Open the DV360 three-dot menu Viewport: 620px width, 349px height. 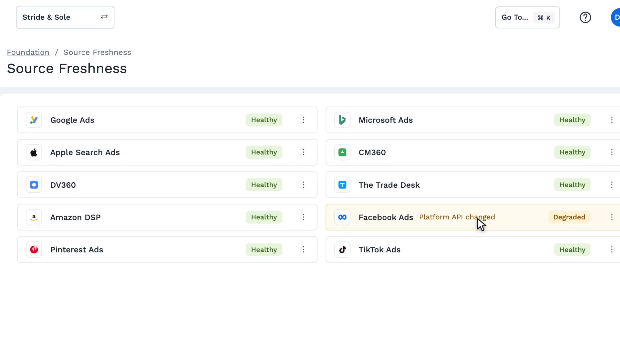tap(303, 185)
